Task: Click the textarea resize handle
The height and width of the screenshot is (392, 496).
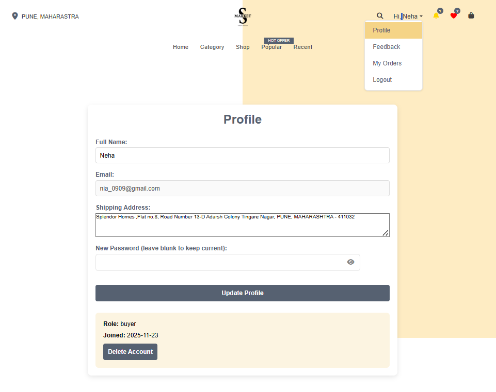Action: [385, 233]
